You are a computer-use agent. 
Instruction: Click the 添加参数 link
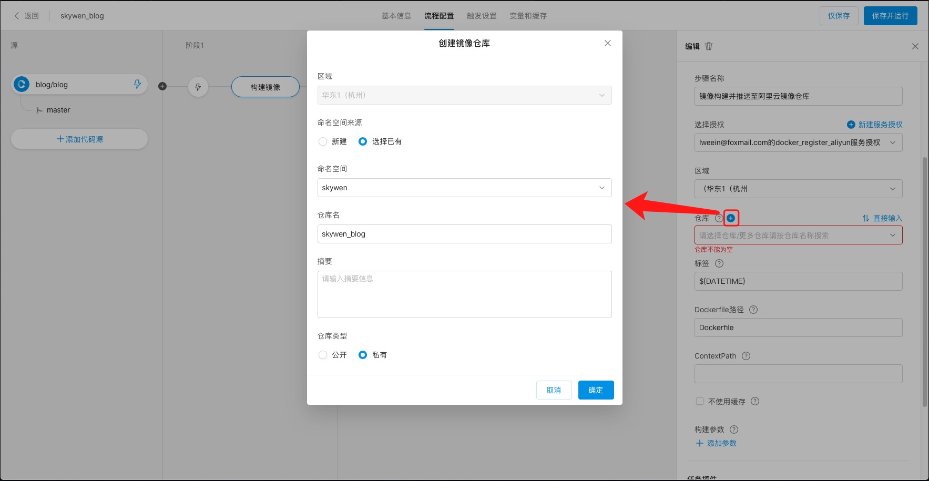click(x=716, y=443)
